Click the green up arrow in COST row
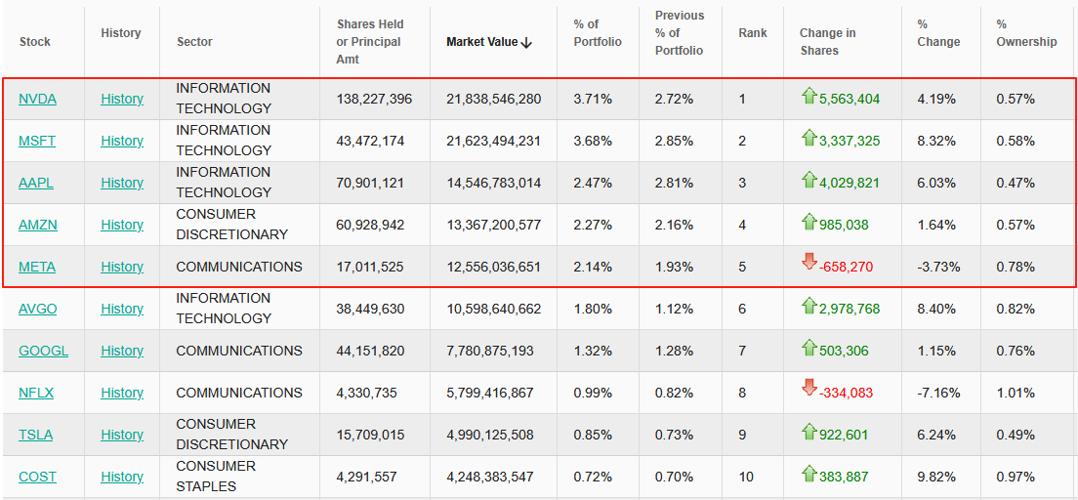The height and width of the screenshot is (500, 1078). (808, 474)
